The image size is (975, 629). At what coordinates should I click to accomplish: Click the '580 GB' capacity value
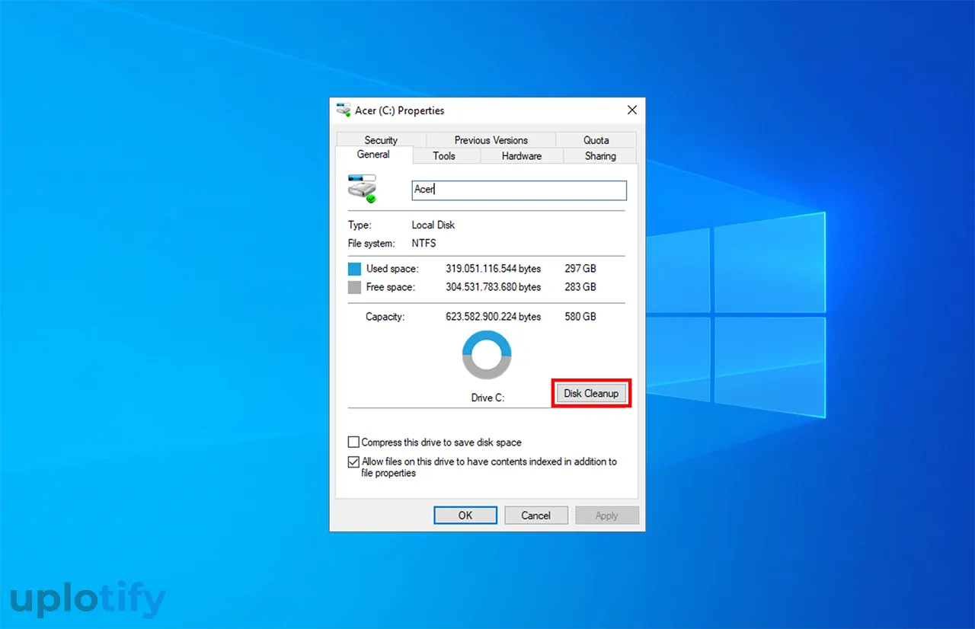tap(581, 317)
